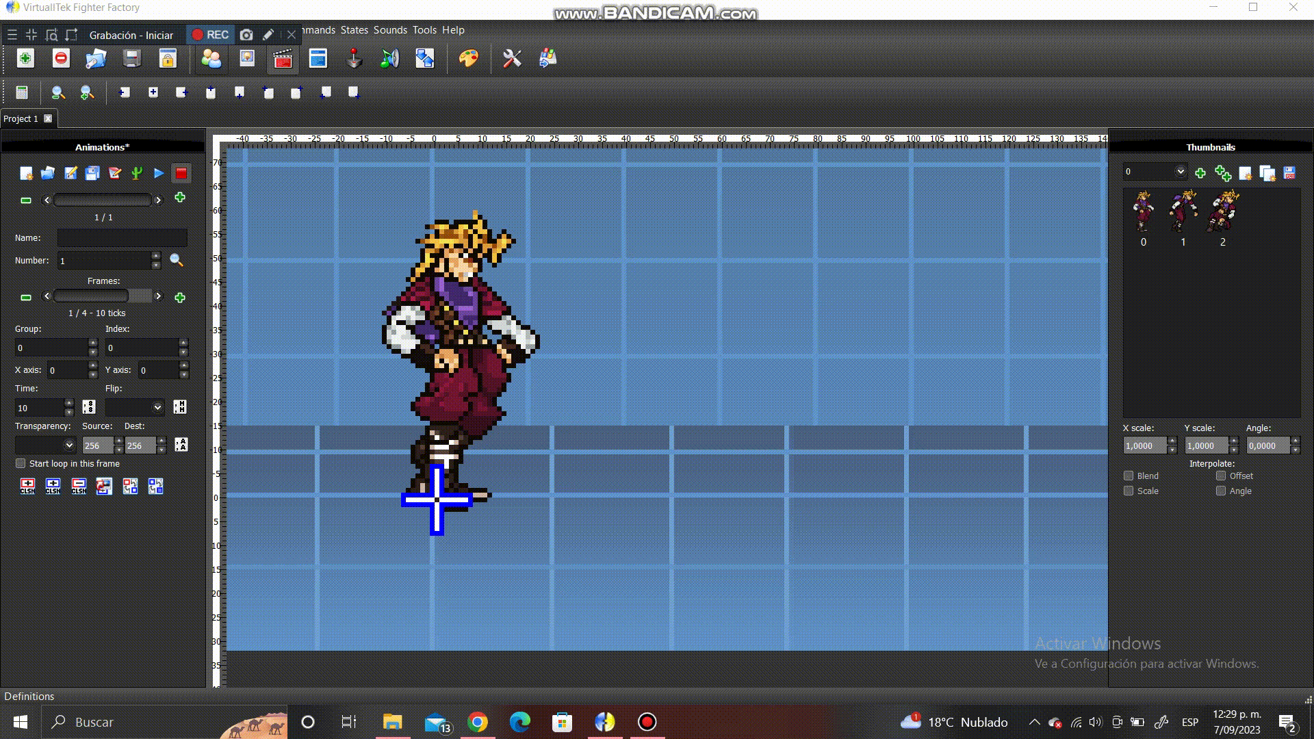Go to the next frame arrow
Screen dimensions: 1314x739
pyautogui.click(x=159, y=296)
